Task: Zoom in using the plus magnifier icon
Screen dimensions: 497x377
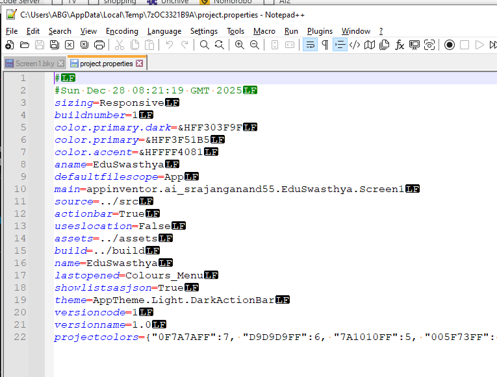Action: pyautogui.click(x=239, y=45)
